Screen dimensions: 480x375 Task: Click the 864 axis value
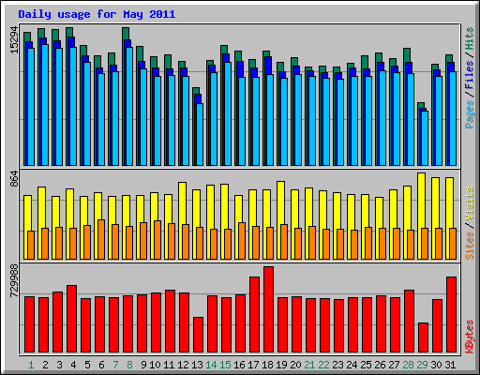coord(14,179)
